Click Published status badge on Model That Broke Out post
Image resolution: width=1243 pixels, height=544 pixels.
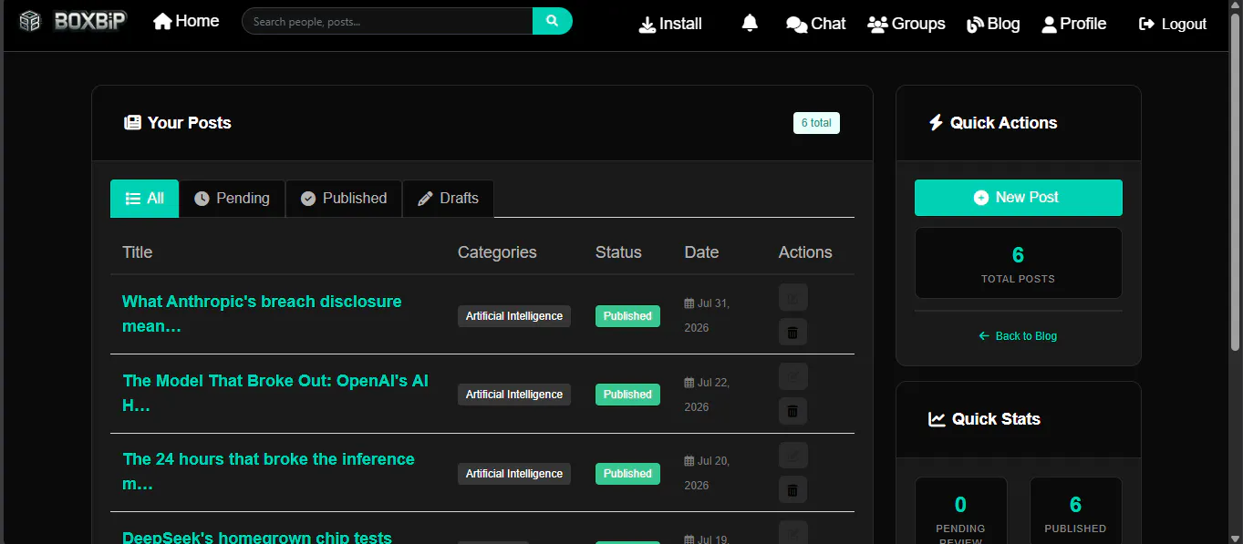click(x=627, y=395)
